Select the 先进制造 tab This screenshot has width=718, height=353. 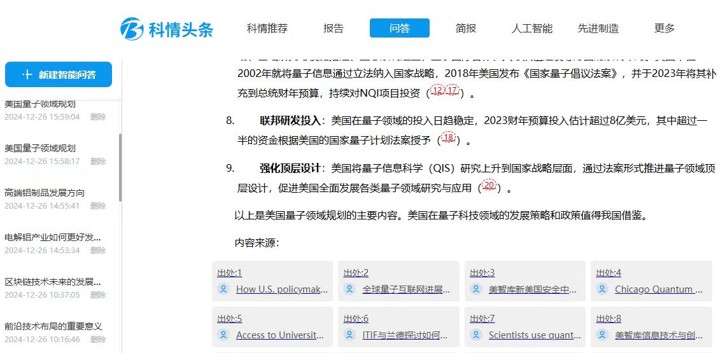click(x=598, y=28)
